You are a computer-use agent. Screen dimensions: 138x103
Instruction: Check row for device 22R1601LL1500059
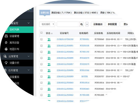[x=41, y=76]
